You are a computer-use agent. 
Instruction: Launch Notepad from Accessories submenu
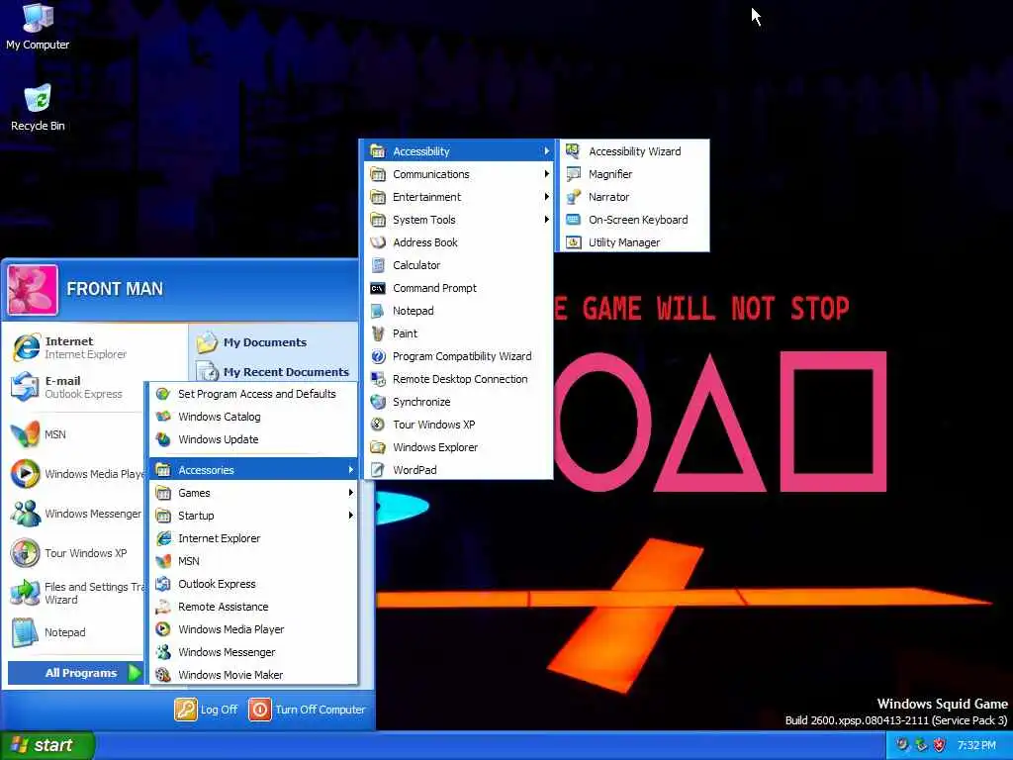tap(459, 311)
